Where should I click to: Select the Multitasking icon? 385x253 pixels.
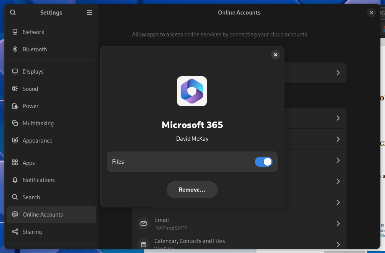[15, 123]
